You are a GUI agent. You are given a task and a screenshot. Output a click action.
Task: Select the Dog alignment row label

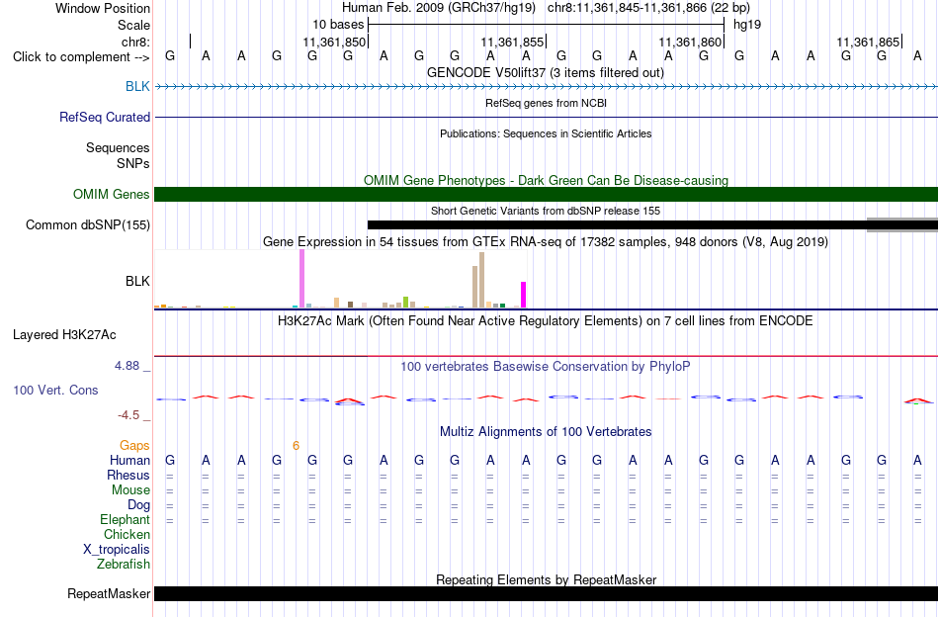(x=139, y=504)
